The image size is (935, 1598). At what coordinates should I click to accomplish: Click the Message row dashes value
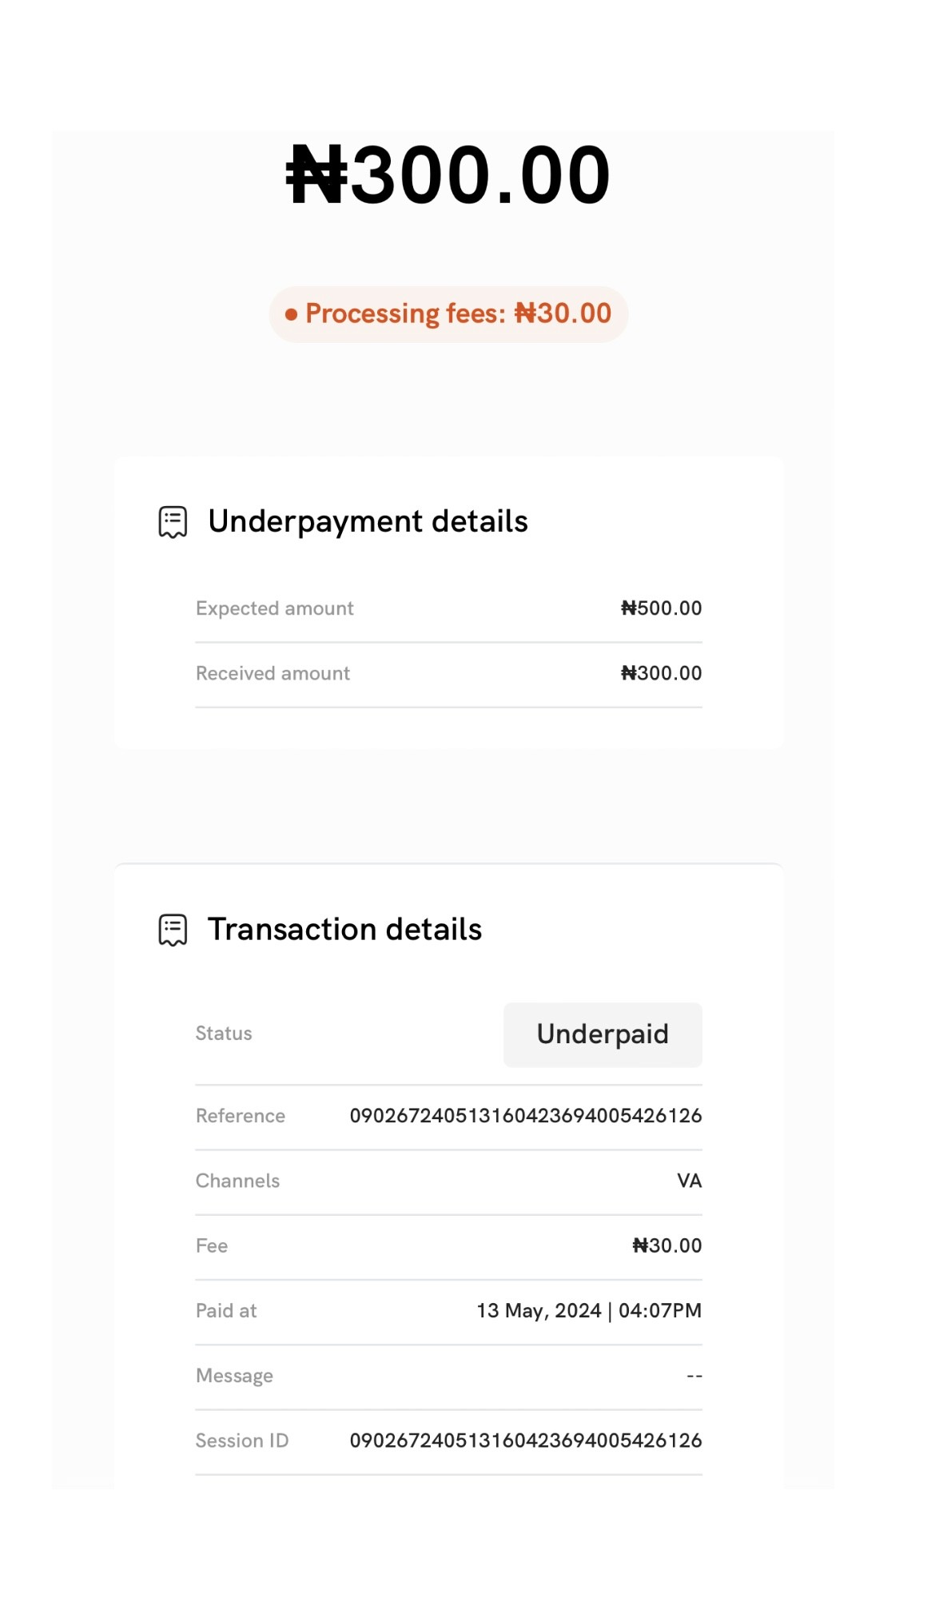694,1377
